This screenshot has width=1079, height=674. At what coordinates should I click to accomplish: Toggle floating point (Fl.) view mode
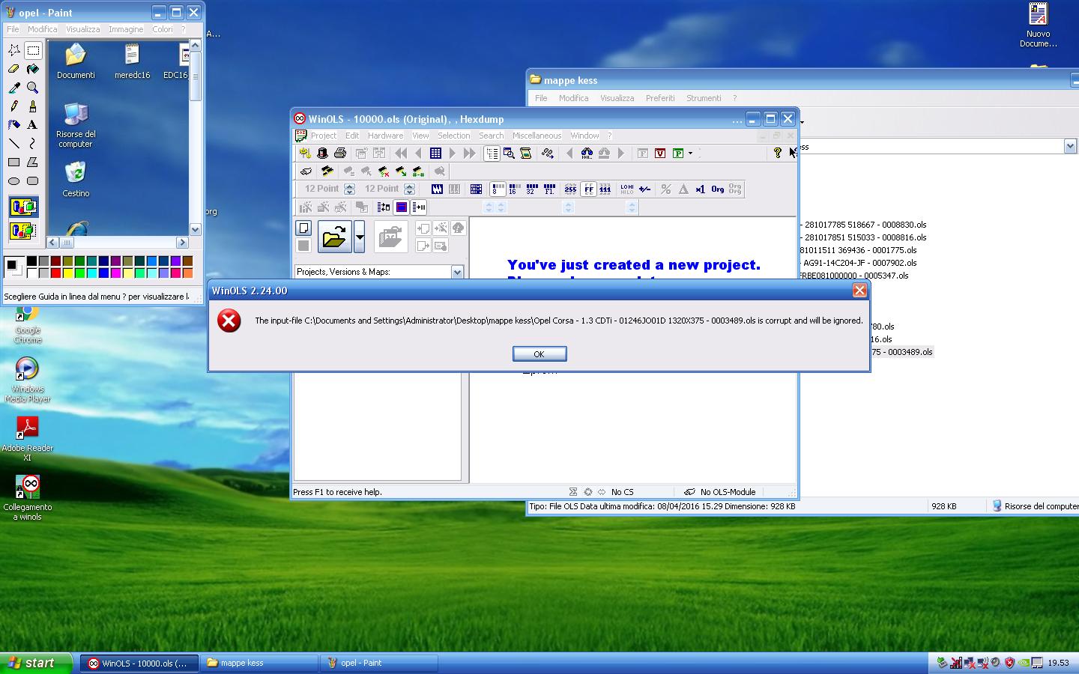[x=549, y=189]
